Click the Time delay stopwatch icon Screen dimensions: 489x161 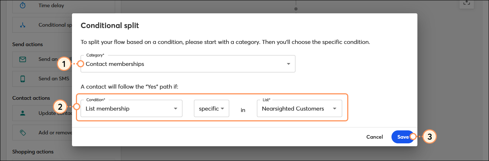pos(22,6)
